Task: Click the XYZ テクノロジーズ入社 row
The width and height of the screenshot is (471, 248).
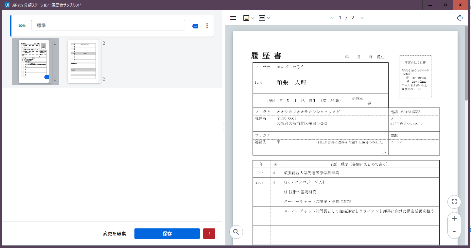Action: point(305,182)
